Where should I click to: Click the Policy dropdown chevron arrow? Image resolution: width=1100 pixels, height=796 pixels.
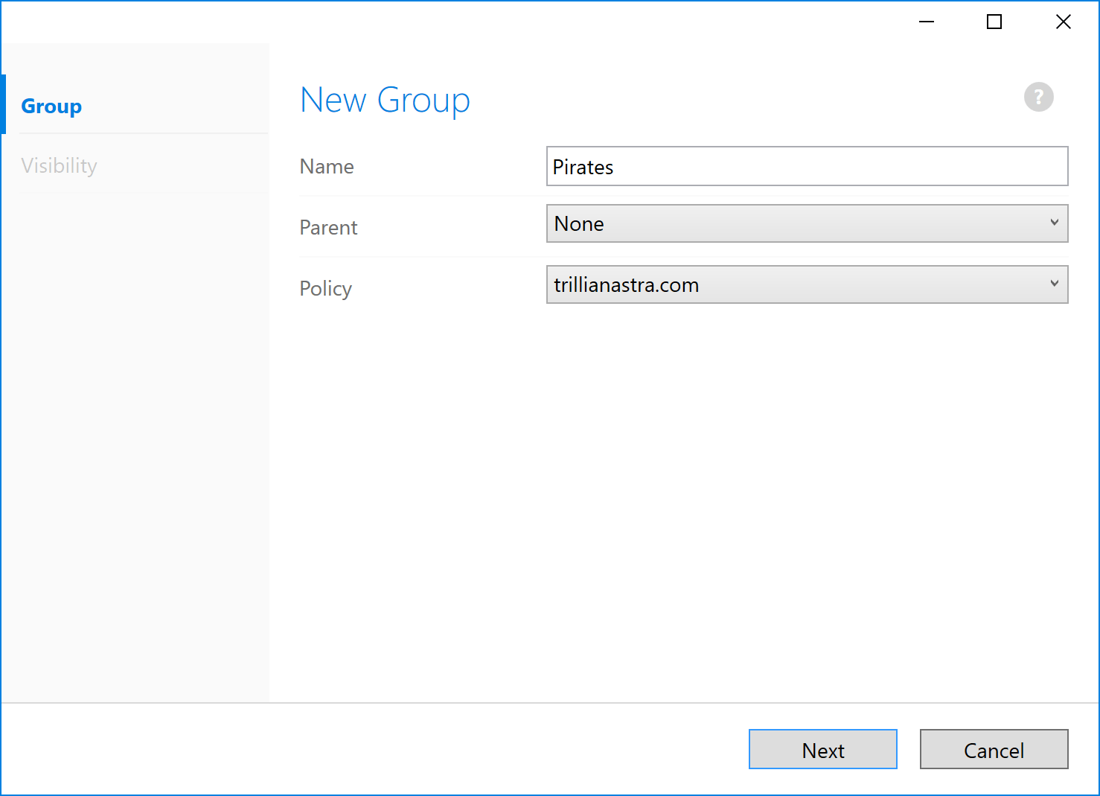[x=1055, y=284]
